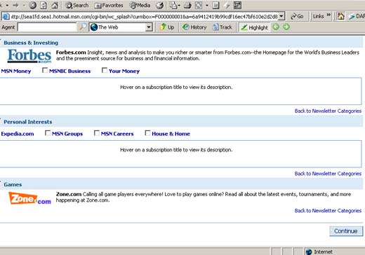This screenshot has height=255, width=365.
Task: Click the Personal Interests section heading
Action: (28, 122)
